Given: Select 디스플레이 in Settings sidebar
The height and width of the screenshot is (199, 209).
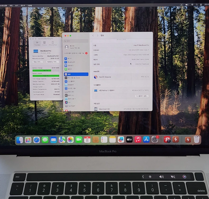Looking at the screenshot, I should point(76,81).
